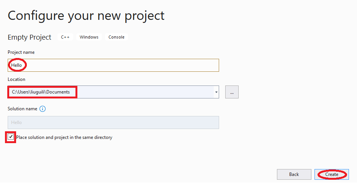Click the 'Configure your new project' heading
Viewport: 357px width, 187px height.
pos(86,16)
